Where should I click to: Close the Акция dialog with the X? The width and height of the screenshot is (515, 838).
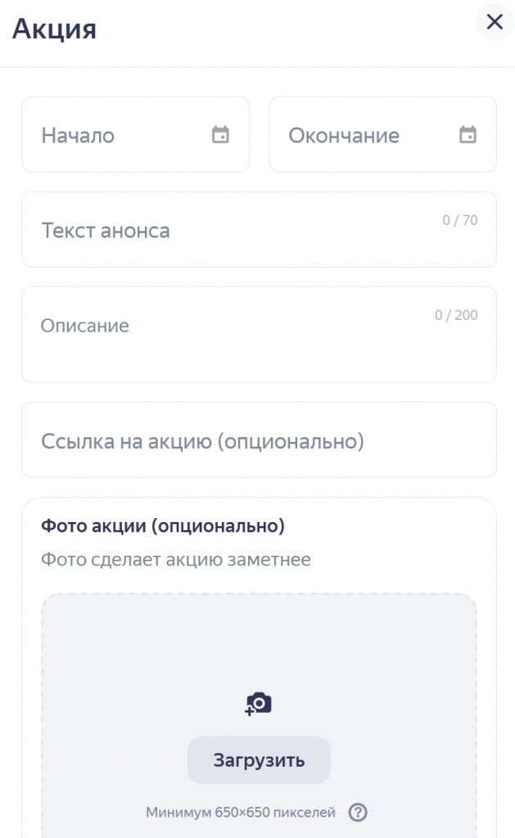[494, 23]
